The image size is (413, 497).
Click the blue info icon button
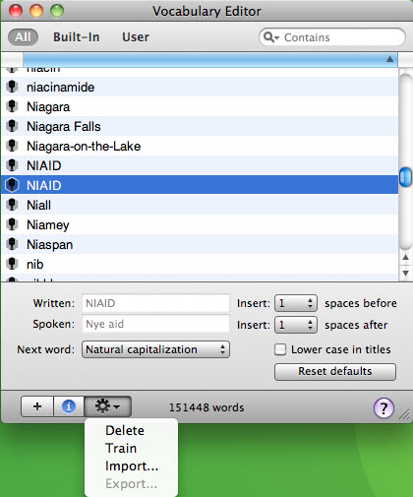(69, 406)
